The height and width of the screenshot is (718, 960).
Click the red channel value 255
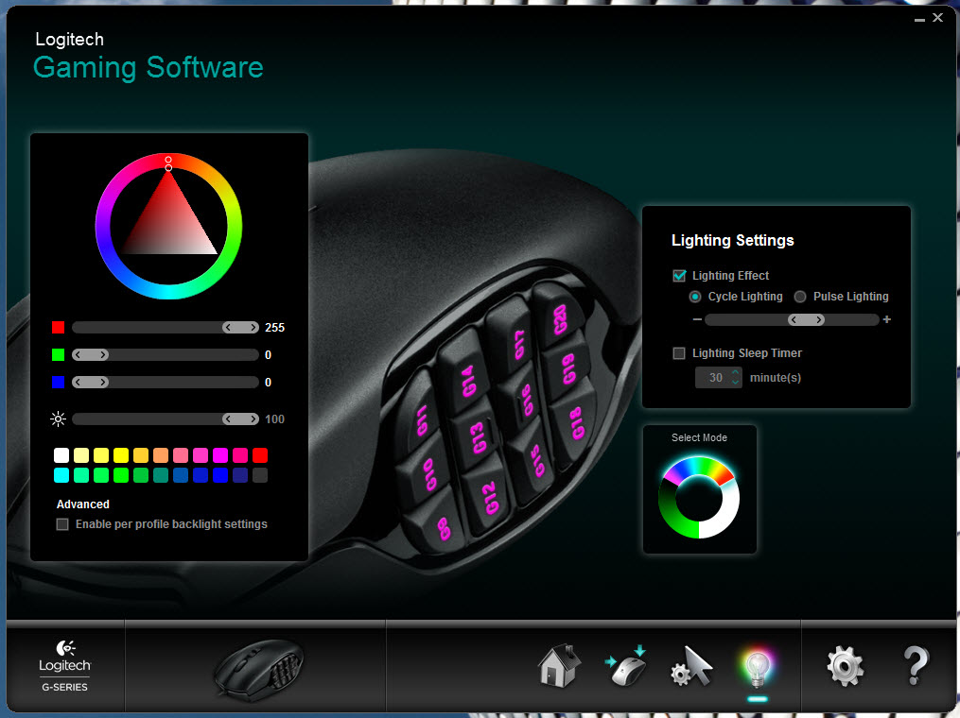pyautogui.click(x=275, y=328)
